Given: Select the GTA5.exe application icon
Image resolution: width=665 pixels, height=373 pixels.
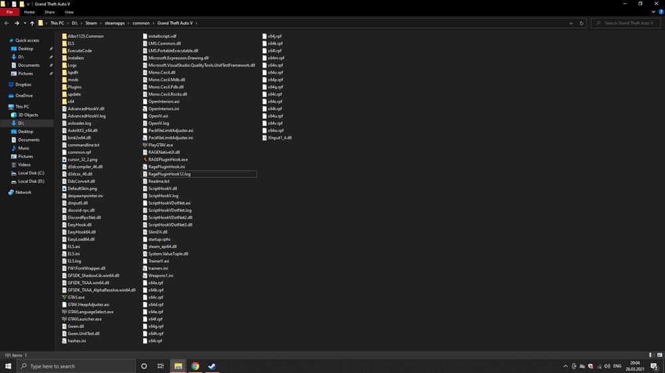Looking at the screenshot, I should point(65,297).
